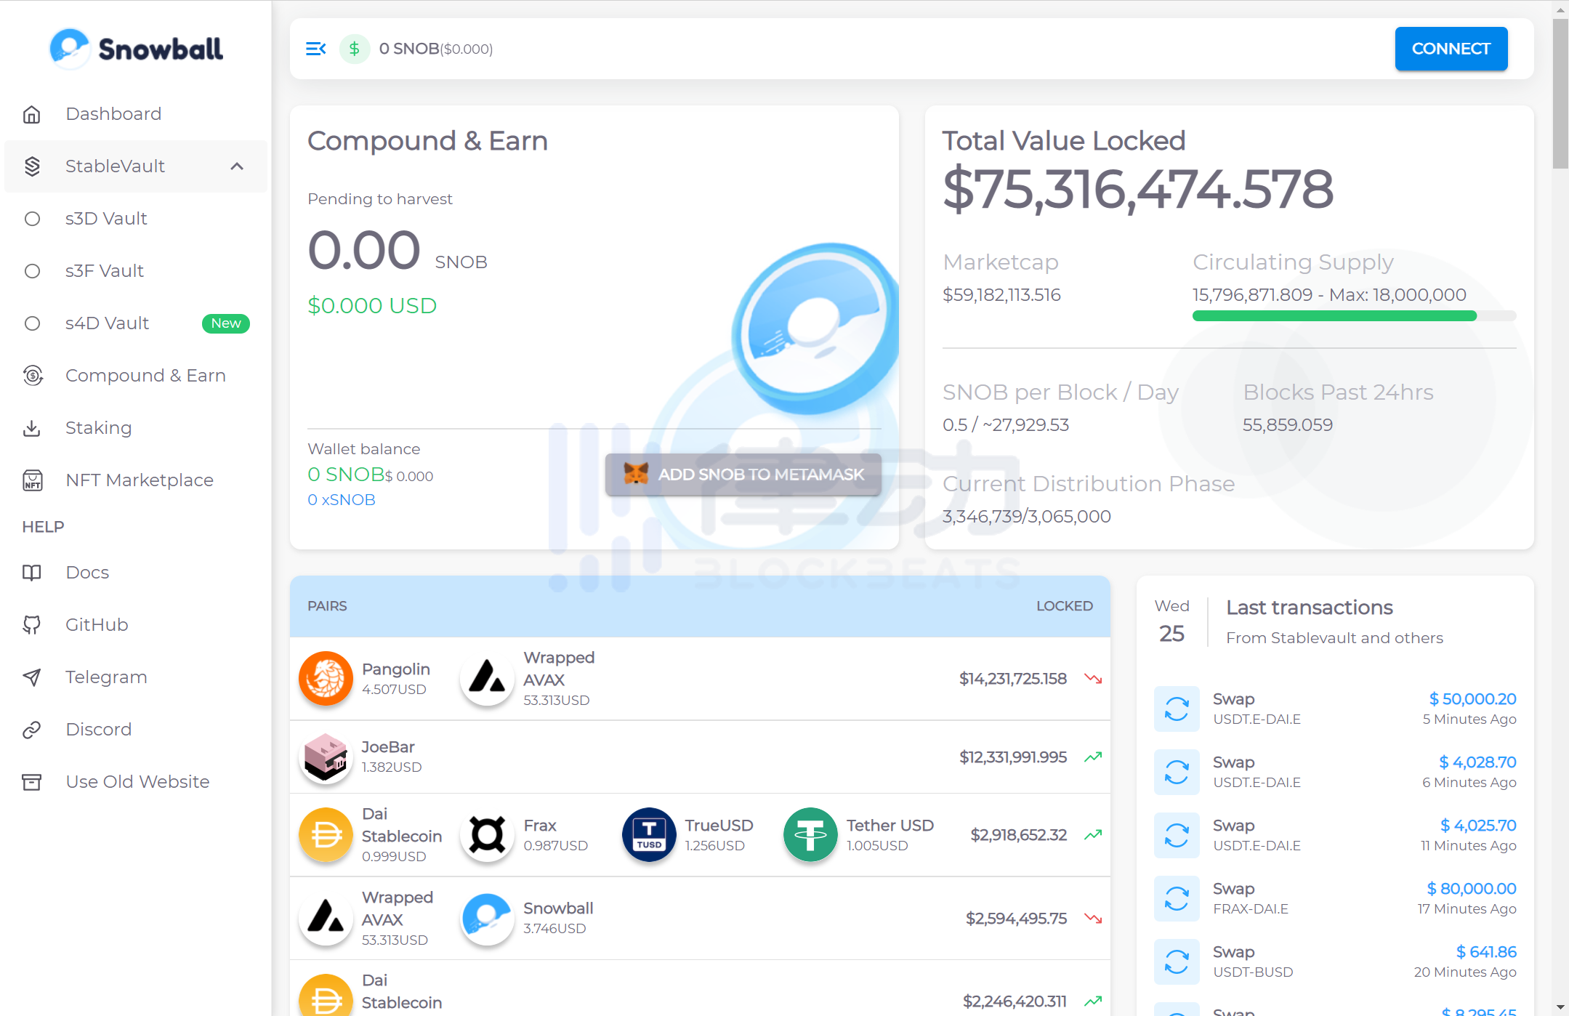Open the GitHub link
Screen dimensions: 1569x1016
point(136,625)
